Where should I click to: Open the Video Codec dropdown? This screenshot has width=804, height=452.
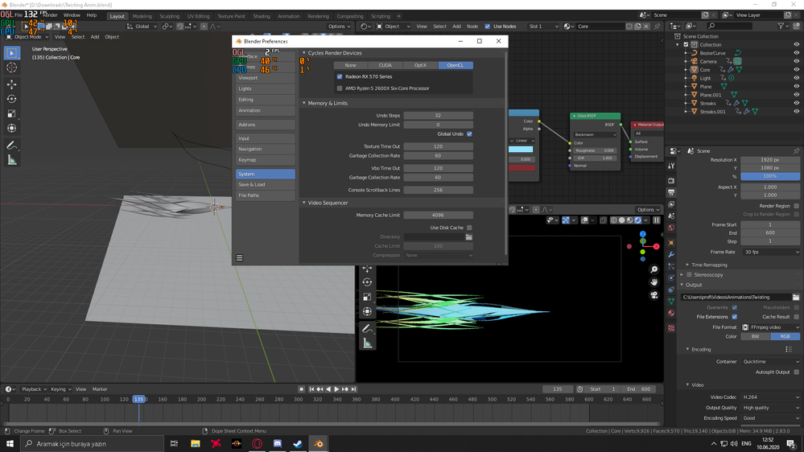(x=771, y=397)
